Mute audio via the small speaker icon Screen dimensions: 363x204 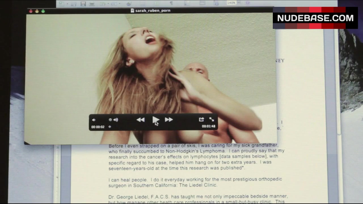(94, 120)
